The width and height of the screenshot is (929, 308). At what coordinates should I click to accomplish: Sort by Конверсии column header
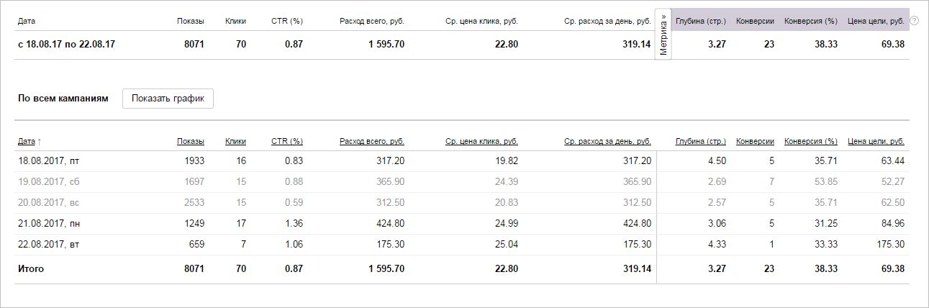755,142
